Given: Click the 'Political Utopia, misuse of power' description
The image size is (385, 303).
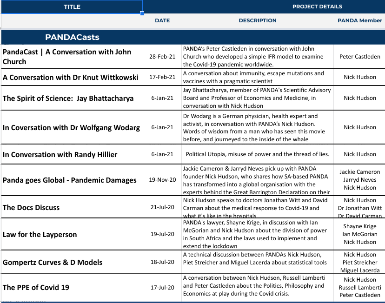Looking at the screenshot, I should (x=258, y=154).
